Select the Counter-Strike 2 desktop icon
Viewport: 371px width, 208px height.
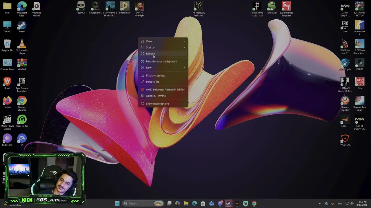tap(360, 28)
